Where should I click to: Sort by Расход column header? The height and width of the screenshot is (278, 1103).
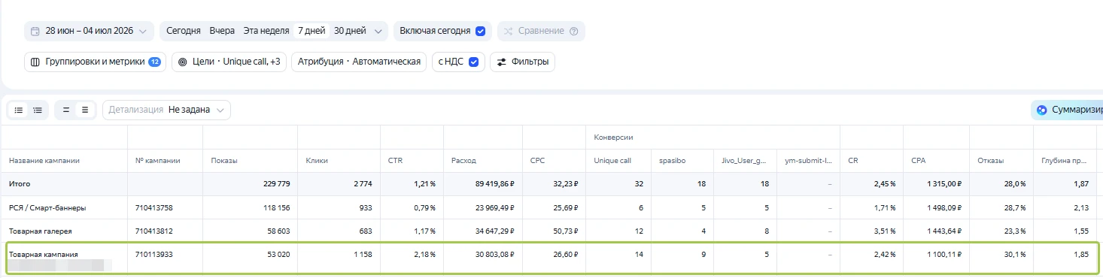[463, 160]
